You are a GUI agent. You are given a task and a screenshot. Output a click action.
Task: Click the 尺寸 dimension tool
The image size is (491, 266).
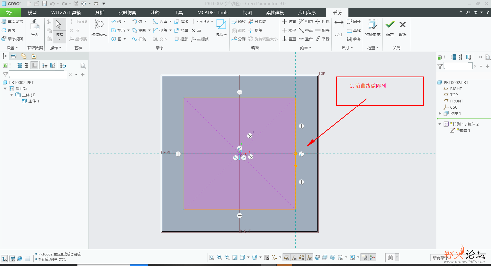click(x=339, y=28)
